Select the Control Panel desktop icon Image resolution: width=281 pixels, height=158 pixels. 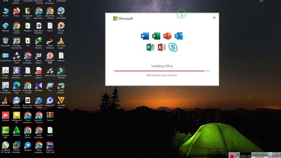6,57
